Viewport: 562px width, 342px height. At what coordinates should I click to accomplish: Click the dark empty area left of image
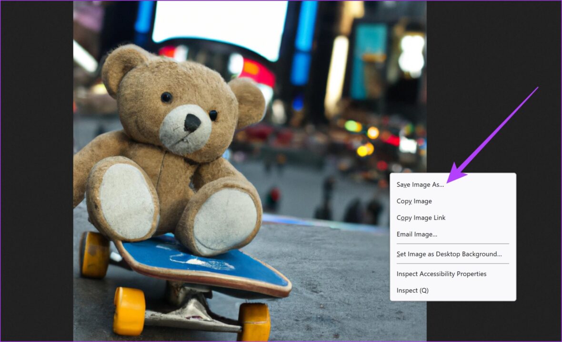37,171
